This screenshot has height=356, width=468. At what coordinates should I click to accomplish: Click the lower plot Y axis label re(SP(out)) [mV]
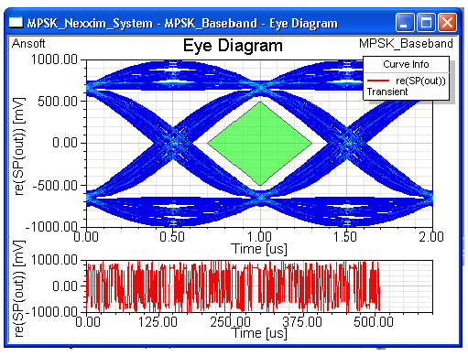(19, 288)
